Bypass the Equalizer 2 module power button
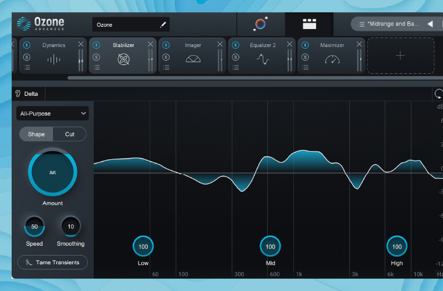The height and width of the screenshot is (291, 443). (x=236, y=45)
